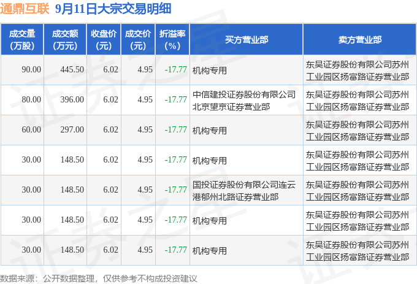Select the 成交价(元) column header
This screenshot has height=284, width=417.
pyautogui.click(x=138, y=40)
